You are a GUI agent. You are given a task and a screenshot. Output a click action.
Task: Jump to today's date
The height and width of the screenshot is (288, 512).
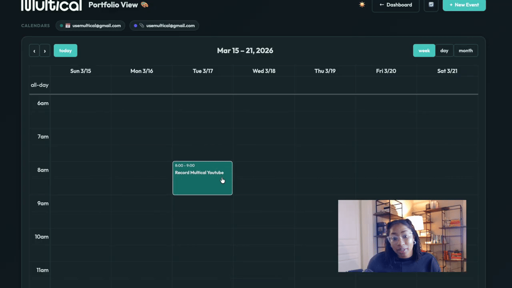[x=65, y=50]
